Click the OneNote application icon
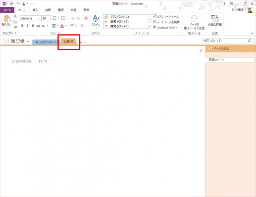 (4, 4)
